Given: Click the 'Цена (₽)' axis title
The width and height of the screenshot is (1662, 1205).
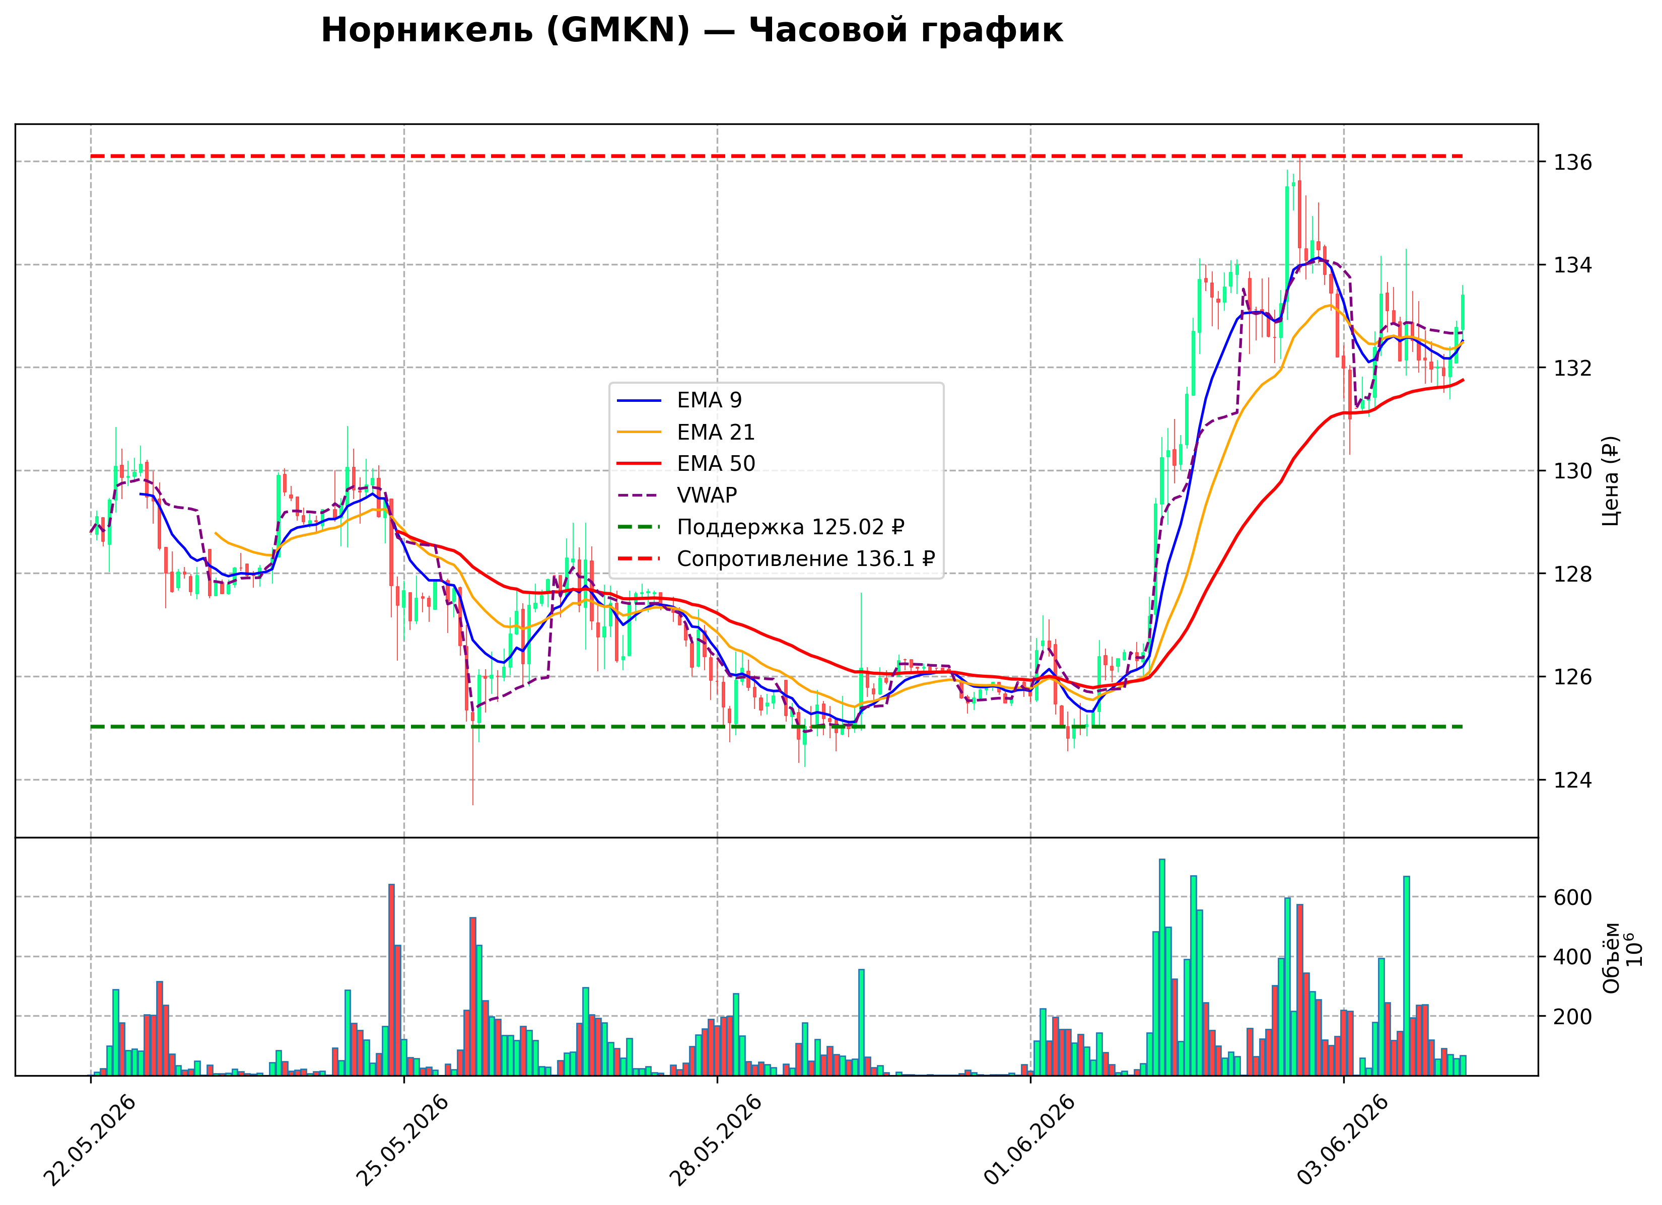Looking at the screenshot, I should point(1611,480).
